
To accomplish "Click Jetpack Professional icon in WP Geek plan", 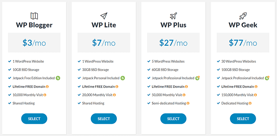I will [x=267, y=78].
